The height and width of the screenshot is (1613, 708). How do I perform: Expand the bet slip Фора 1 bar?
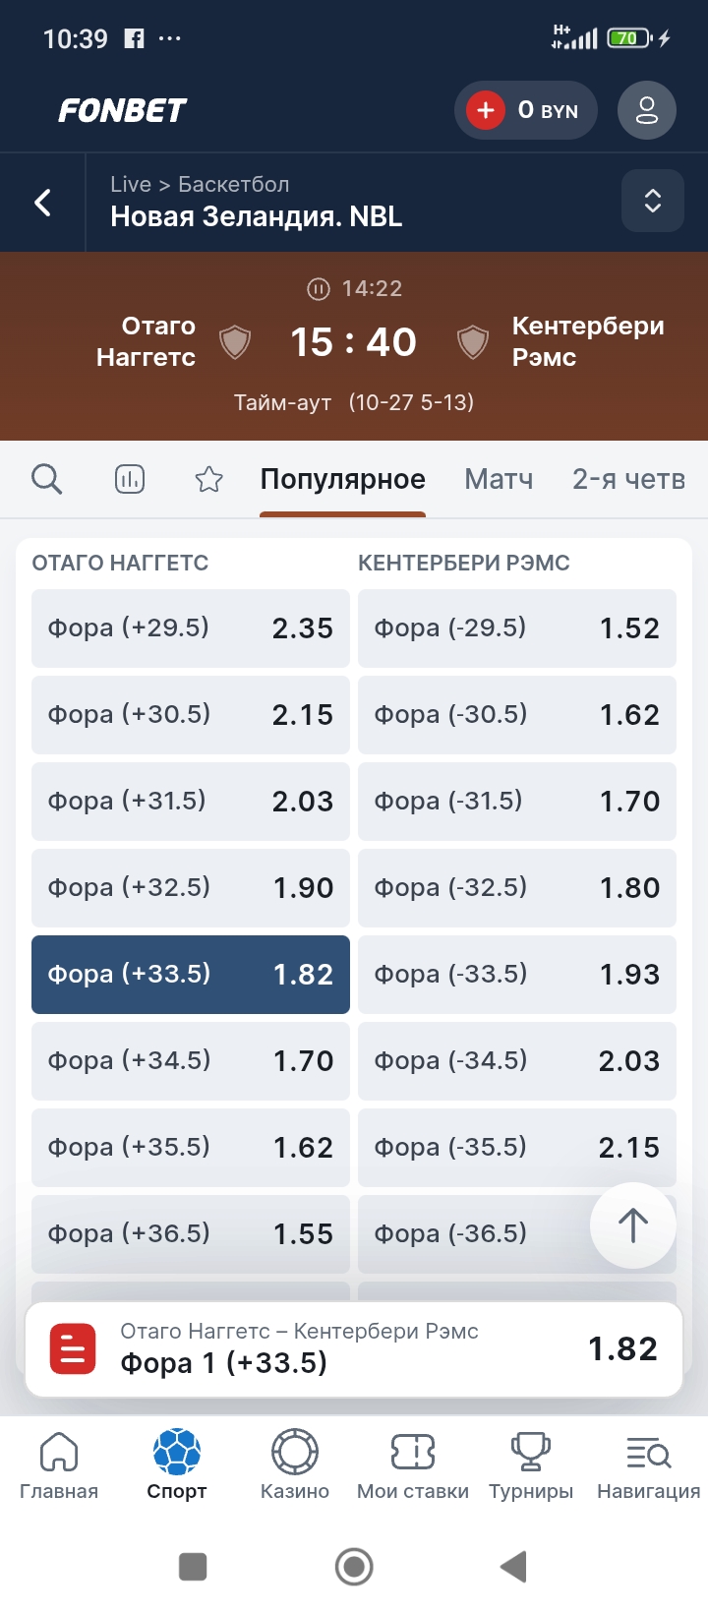click(x=354, y=1348)
